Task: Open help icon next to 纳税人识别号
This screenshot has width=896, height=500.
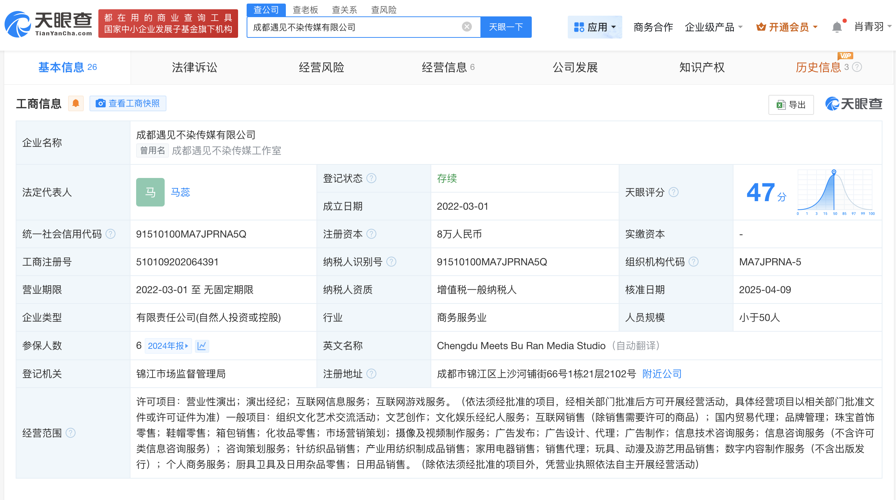Action: pyautogui.click(x=391, y=262)
